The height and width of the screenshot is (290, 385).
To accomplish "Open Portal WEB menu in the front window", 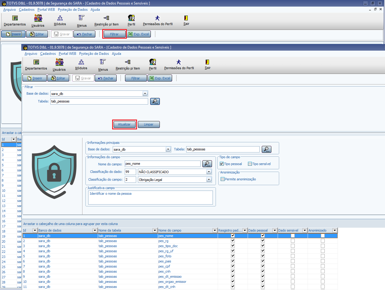I will [67, 54].
